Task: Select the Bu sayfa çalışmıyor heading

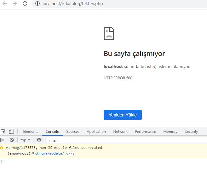Action: tap(134, 54)
